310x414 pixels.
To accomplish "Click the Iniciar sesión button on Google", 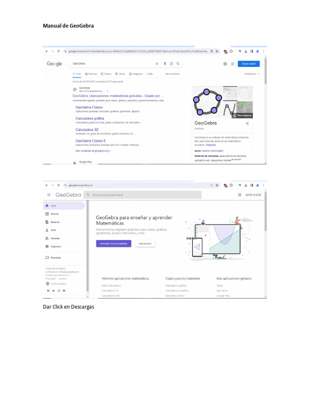I will (x=249, y=63).
